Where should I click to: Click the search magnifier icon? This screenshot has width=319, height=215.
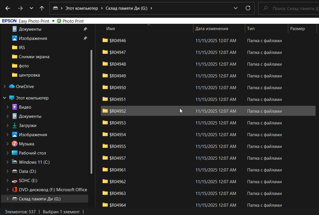click(x=265, y=8)
